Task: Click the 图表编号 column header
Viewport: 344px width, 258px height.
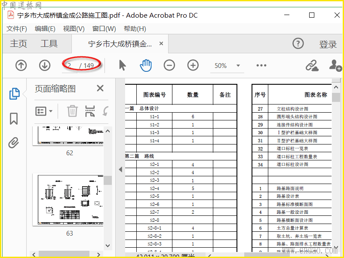Action: tap(154, 95)
